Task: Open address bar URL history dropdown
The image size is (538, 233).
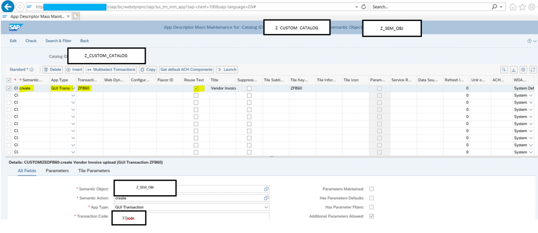Action: pyautogui.click(x=357, y=7)
